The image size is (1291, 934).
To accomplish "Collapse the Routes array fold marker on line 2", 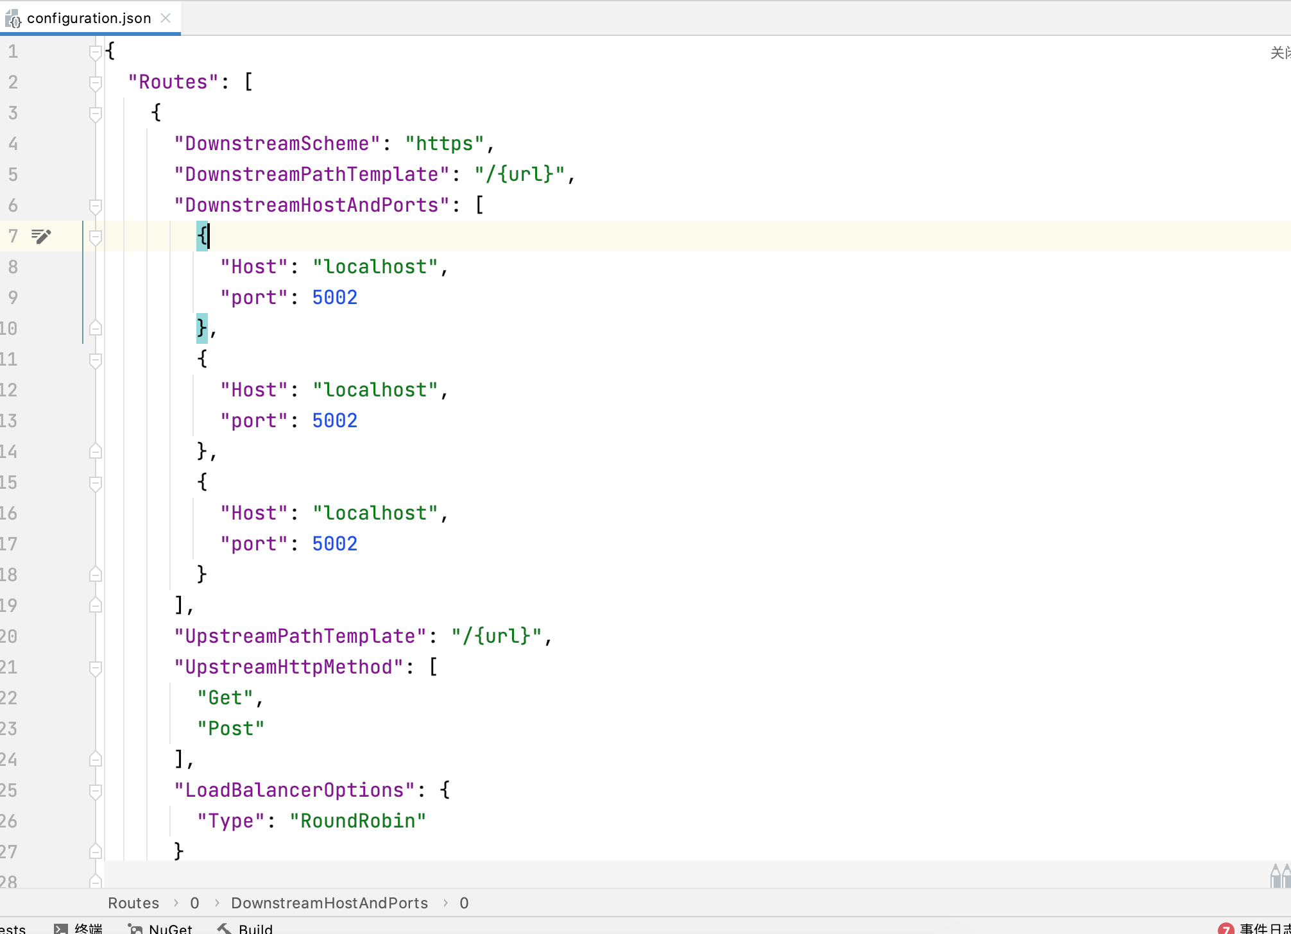I will 96,83.
